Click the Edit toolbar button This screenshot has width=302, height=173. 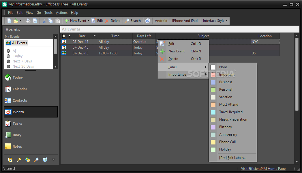click(97, 21)
